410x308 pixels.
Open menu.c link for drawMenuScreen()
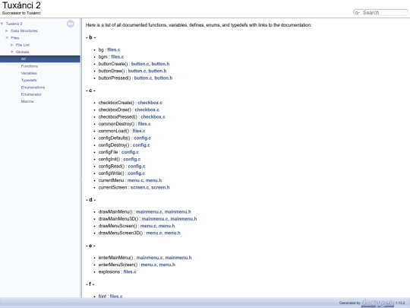[x=148, y=226]
